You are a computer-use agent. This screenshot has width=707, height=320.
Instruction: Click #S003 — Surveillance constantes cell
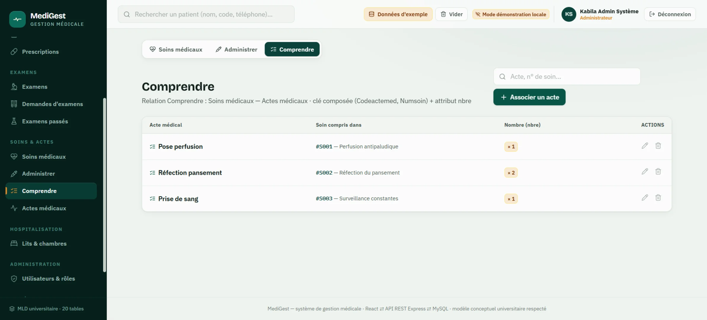click(357, 199)
